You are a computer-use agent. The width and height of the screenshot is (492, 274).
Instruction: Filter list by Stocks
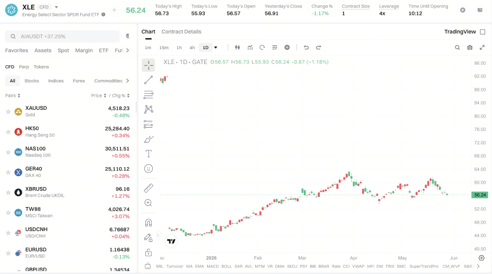click(x=31, y=81)
